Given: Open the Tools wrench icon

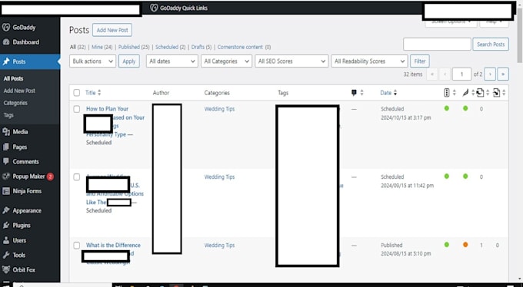Looking at the screenshot, I should coord(6,255).
